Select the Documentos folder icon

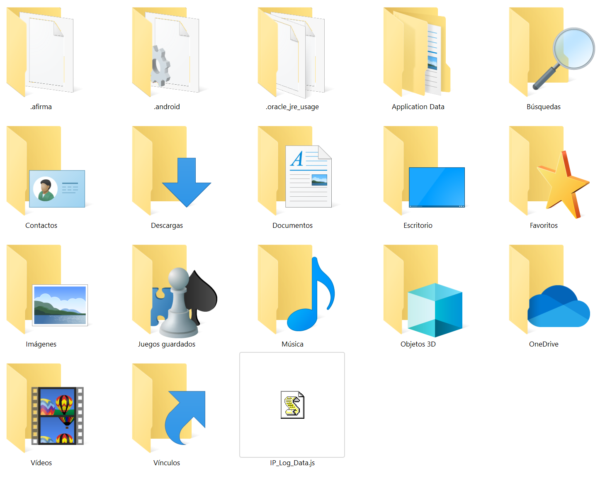pos(292,171)
